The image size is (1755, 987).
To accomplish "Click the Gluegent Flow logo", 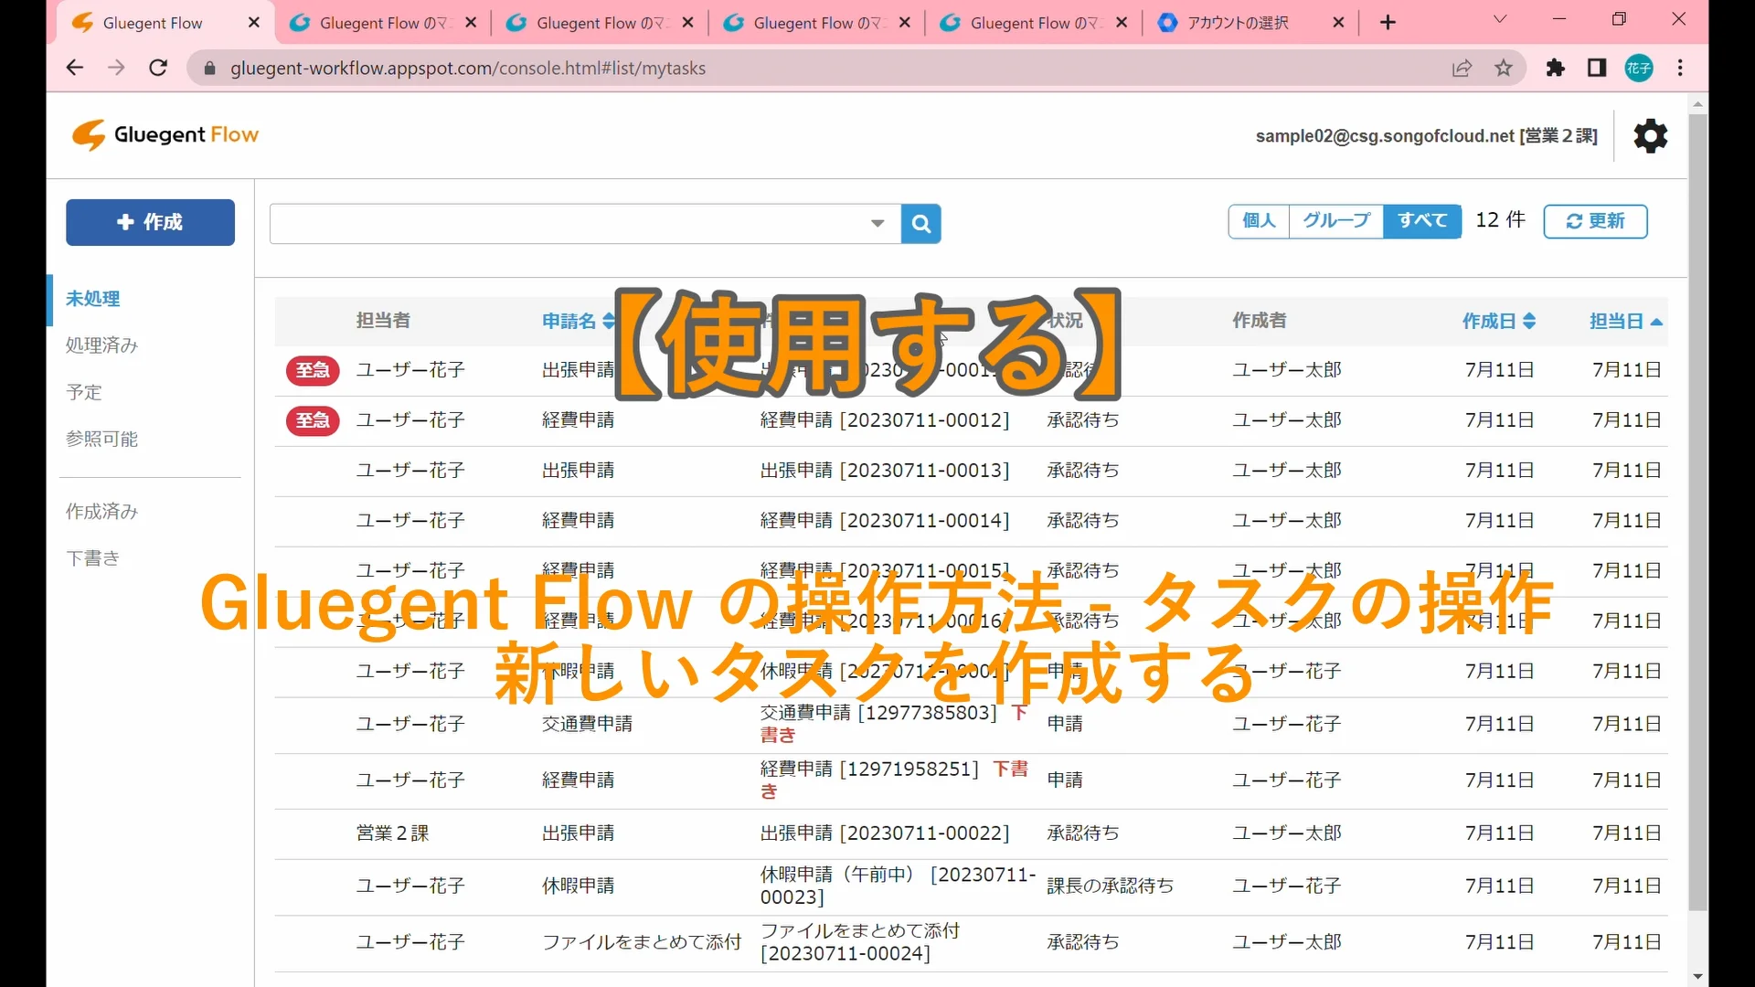I will (165, 135).
